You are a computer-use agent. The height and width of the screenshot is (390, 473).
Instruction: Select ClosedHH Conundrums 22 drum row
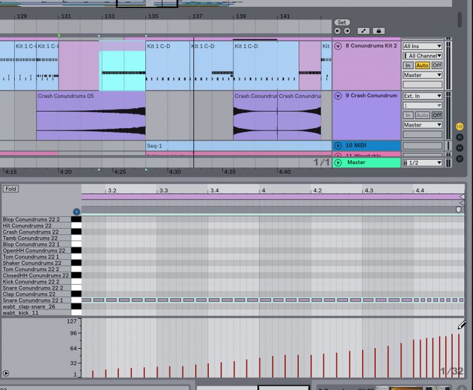pos(36,275)
